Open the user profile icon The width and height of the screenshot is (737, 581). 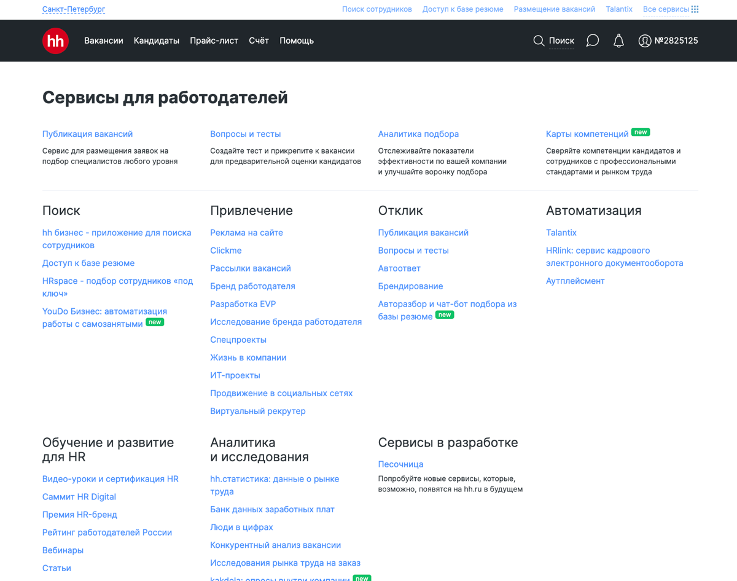click(x=644, y=41)
